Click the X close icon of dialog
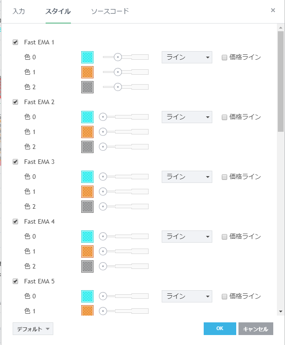 pos(273,10)
